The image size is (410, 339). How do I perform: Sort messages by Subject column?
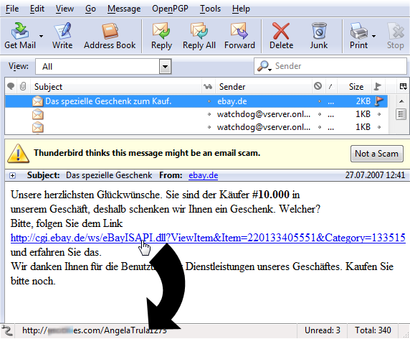click(x=116, y=86)
